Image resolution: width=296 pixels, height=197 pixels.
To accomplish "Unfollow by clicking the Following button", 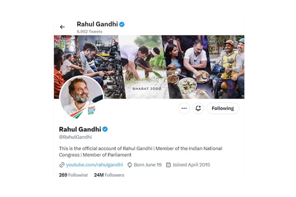I will click(x=223, y=108).
